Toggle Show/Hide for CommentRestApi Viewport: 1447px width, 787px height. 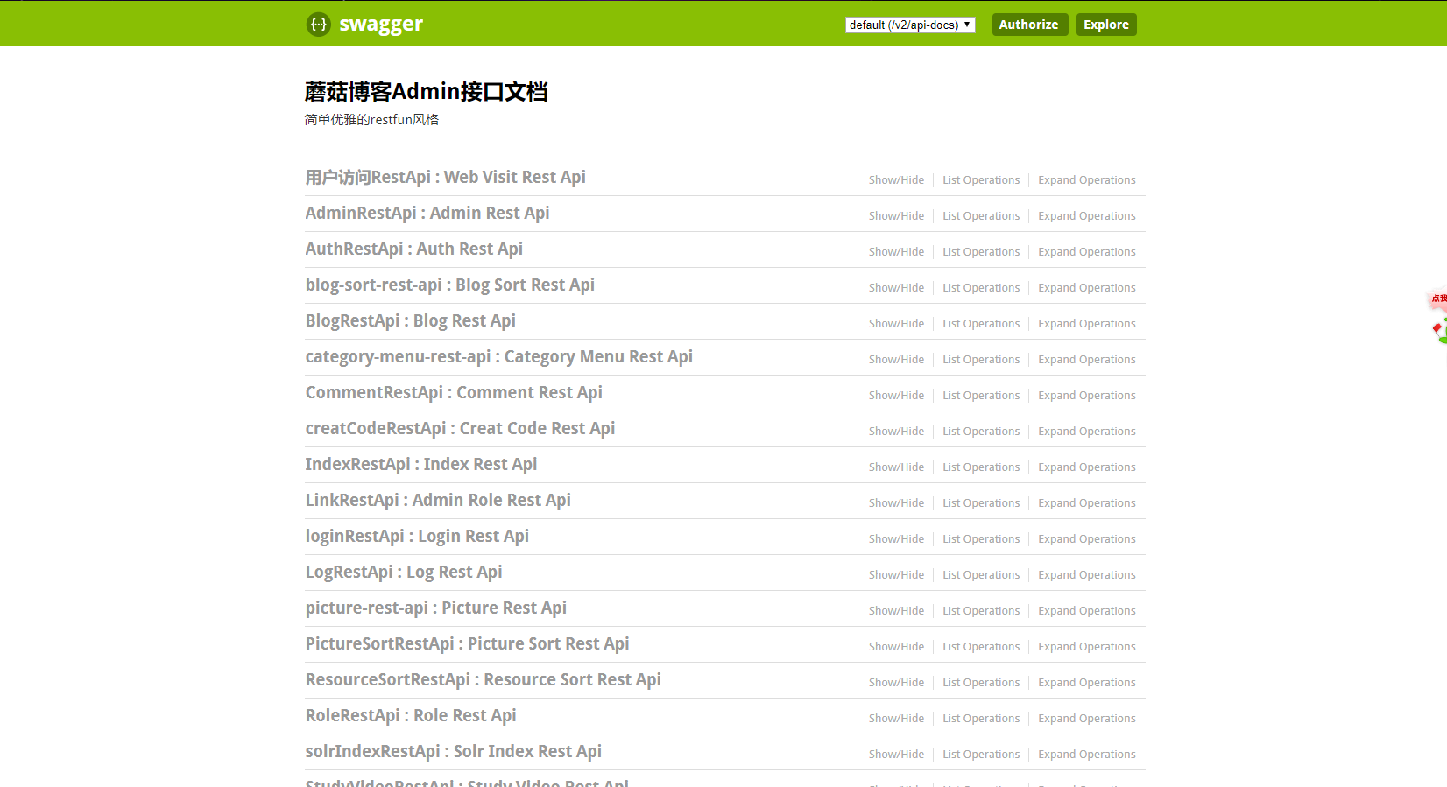896,396
